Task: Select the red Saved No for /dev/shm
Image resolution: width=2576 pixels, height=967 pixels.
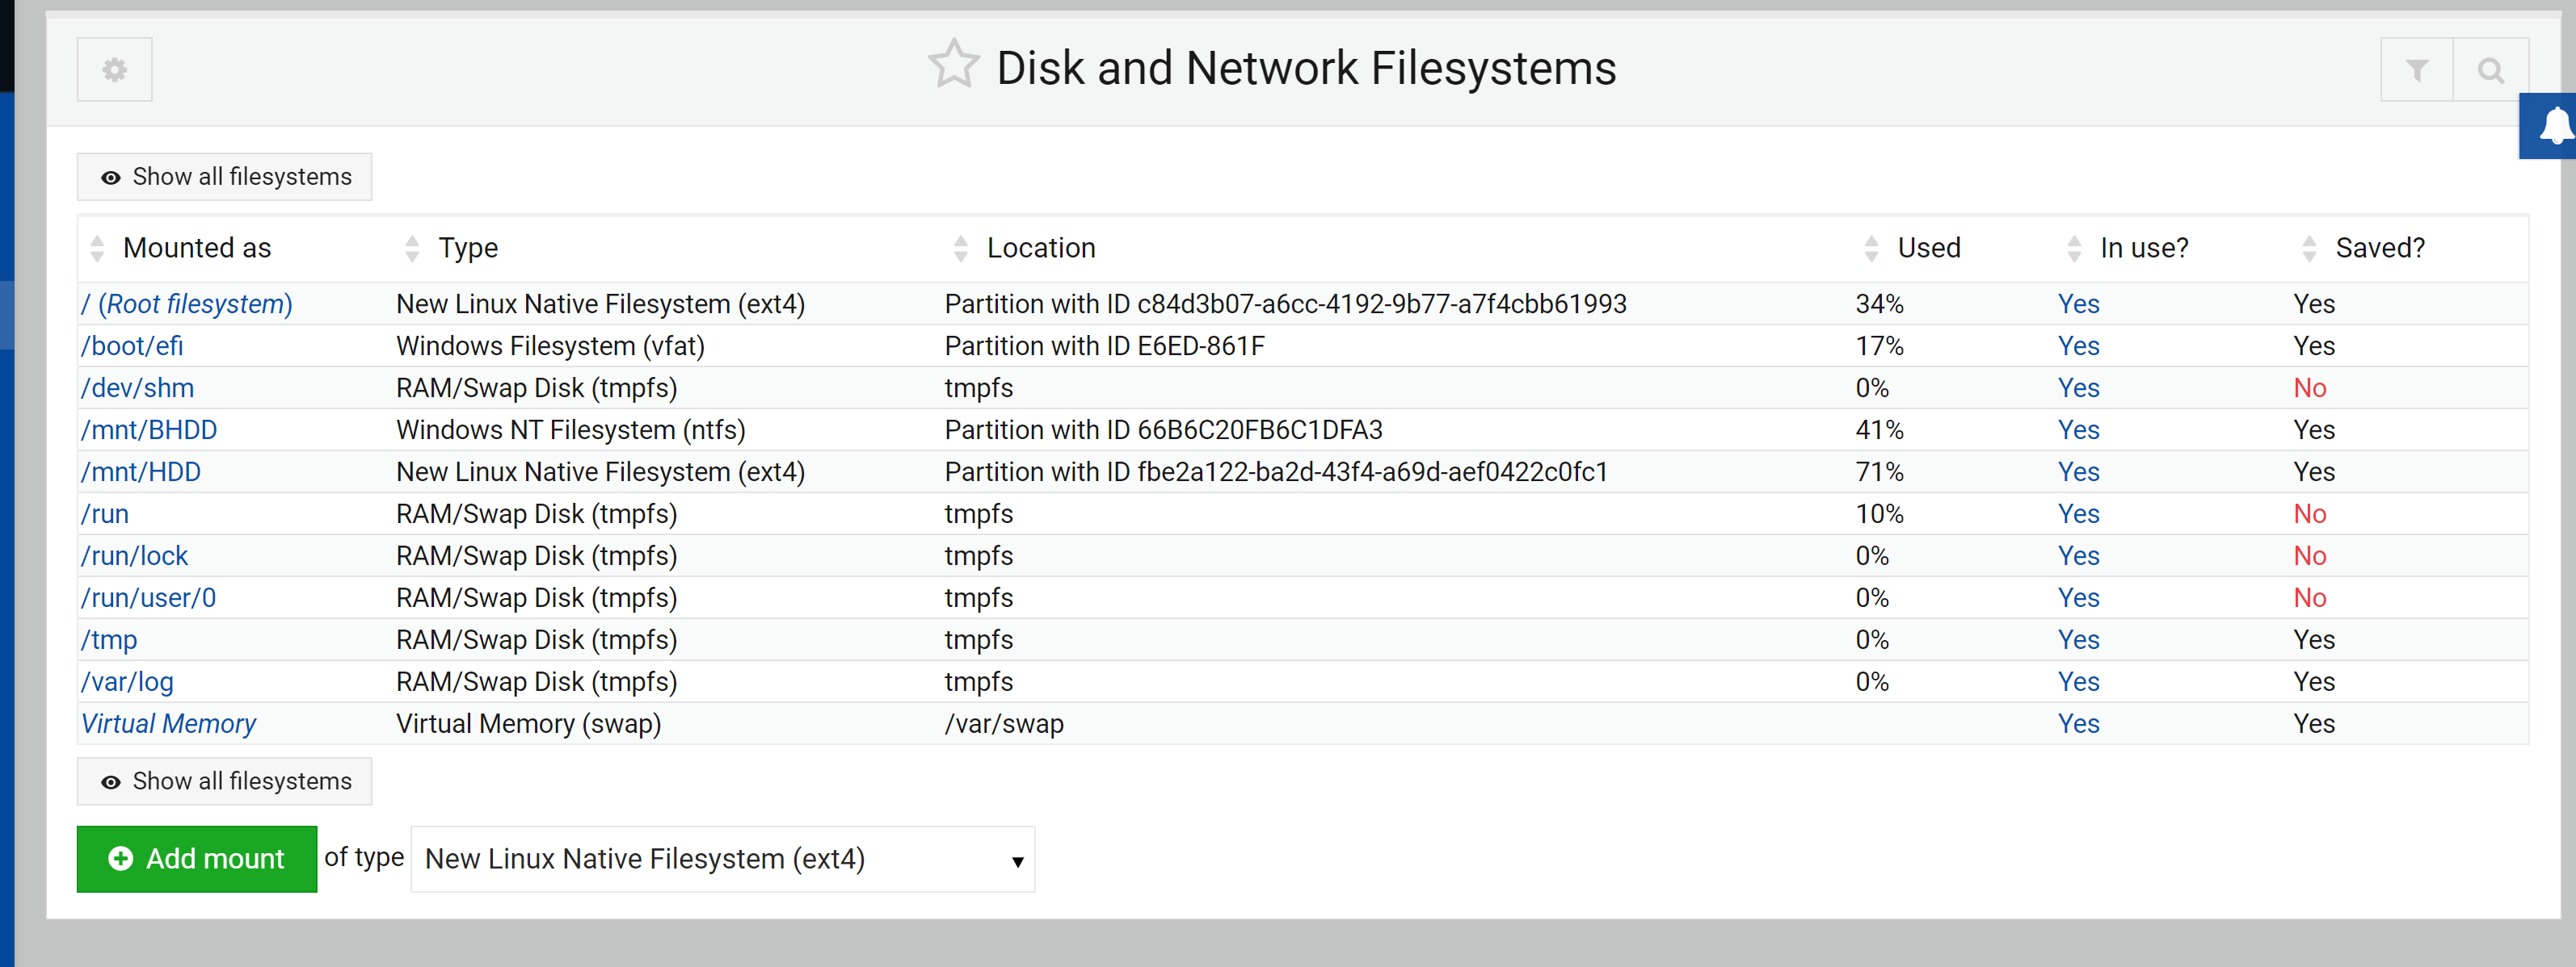Action: 2309,387
